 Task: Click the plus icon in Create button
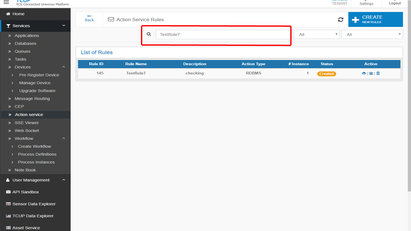355,20
